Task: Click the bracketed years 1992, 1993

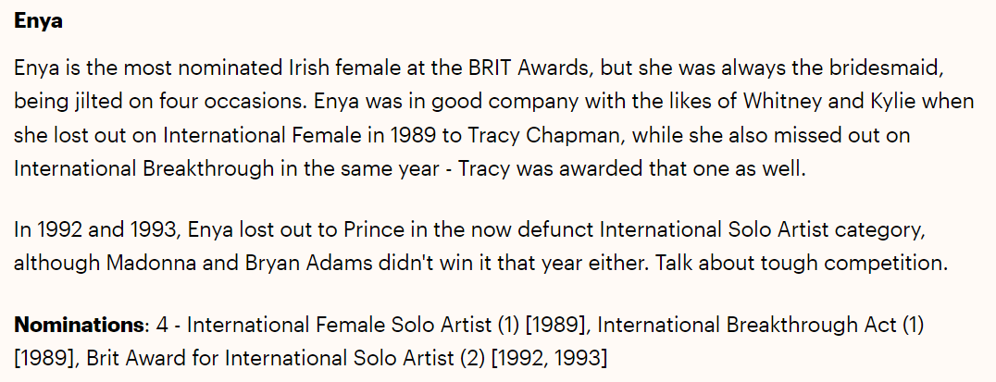Action: pyautogui.click(x=550, y=359)
